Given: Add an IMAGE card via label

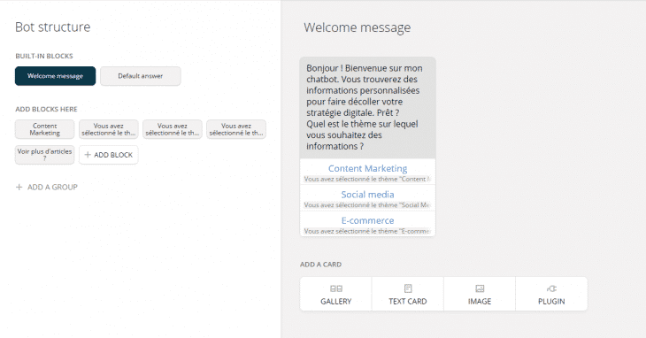Looking at the screenshot, I should pos(480,302).
